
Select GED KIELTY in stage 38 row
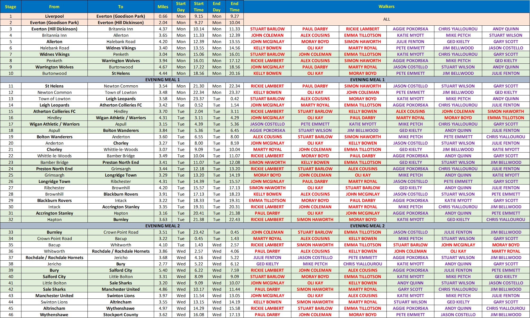coord(267,264)
